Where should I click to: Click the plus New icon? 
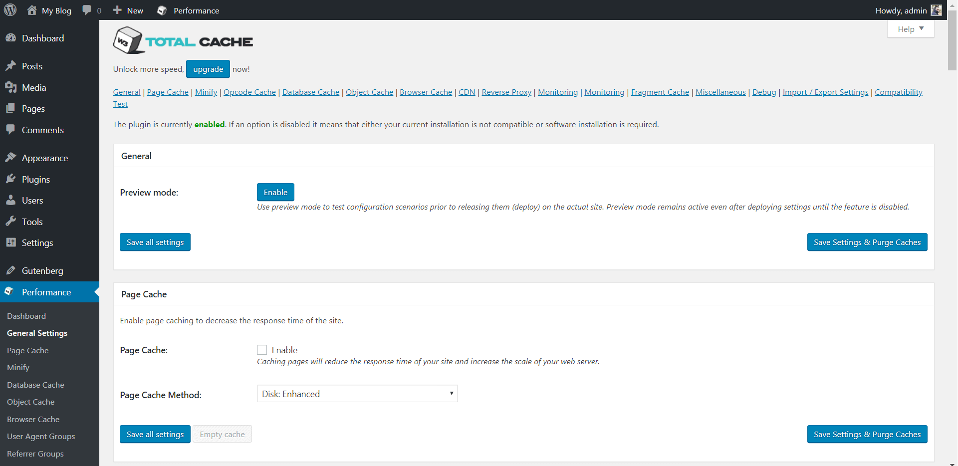tap(117, 10)
